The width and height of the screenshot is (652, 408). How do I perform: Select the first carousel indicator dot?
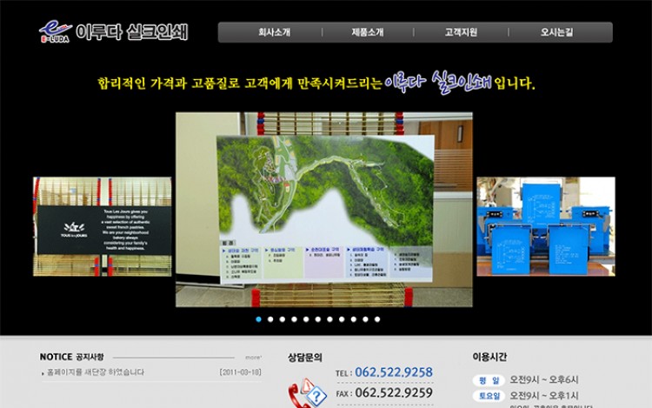click(x=259, y=319)
